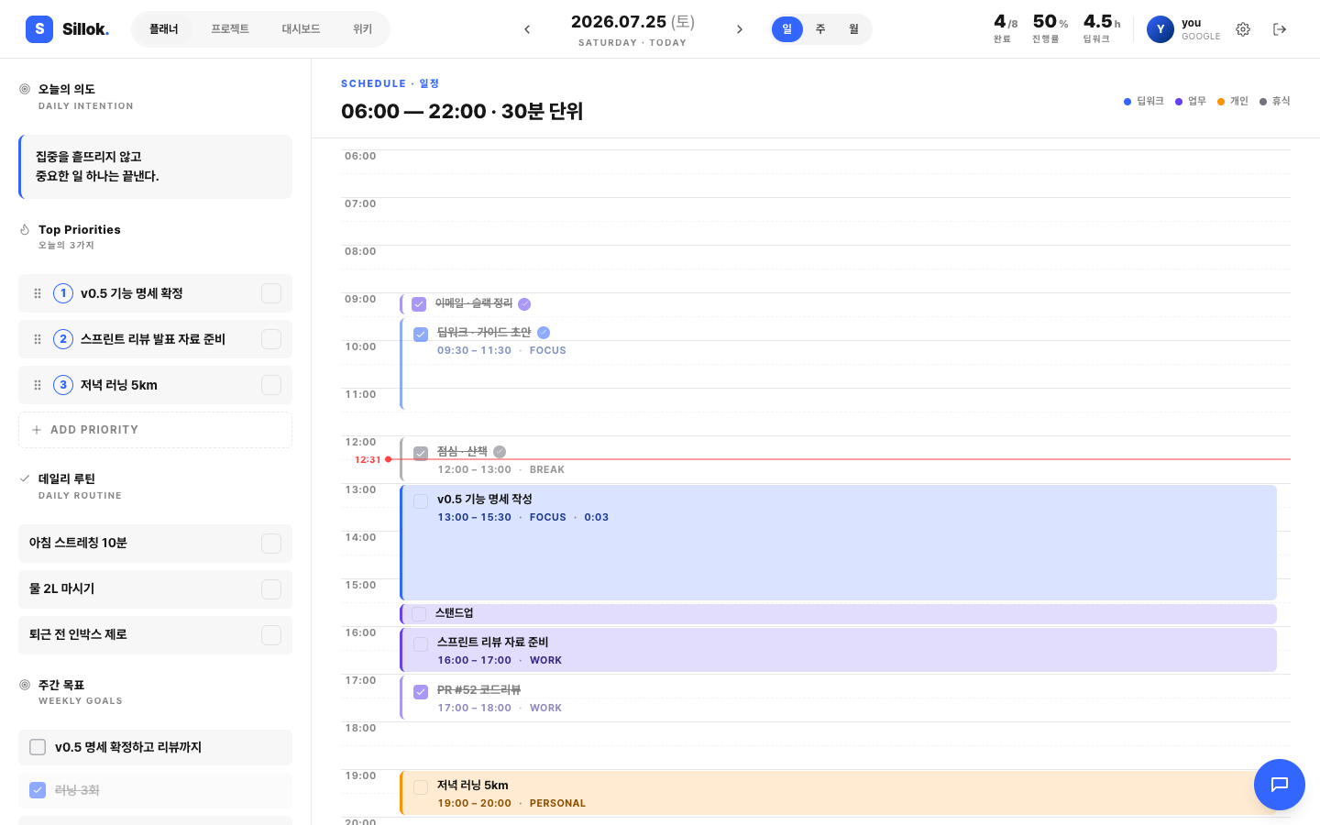Click the 데일리 루틴 check icon

25,478
